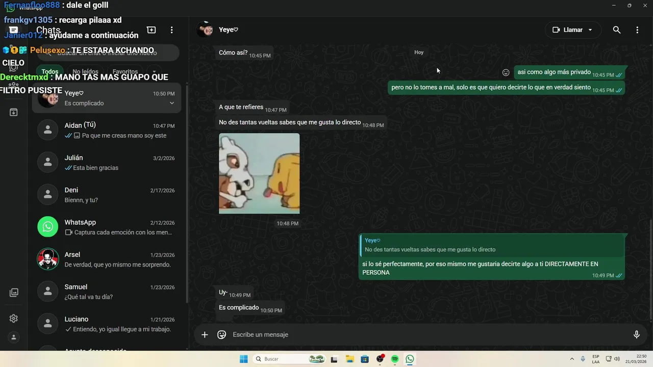This screenshot has height=367, width=653.
Task: Open chat with Deni
Action: click(107, 195)
